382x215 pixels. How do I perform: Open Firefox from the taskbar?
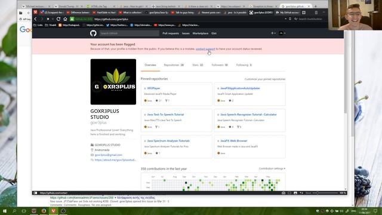pos(44,211)
